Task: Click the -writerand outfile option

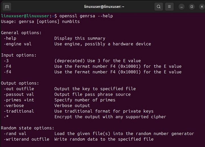Action: tap(26, 139)
